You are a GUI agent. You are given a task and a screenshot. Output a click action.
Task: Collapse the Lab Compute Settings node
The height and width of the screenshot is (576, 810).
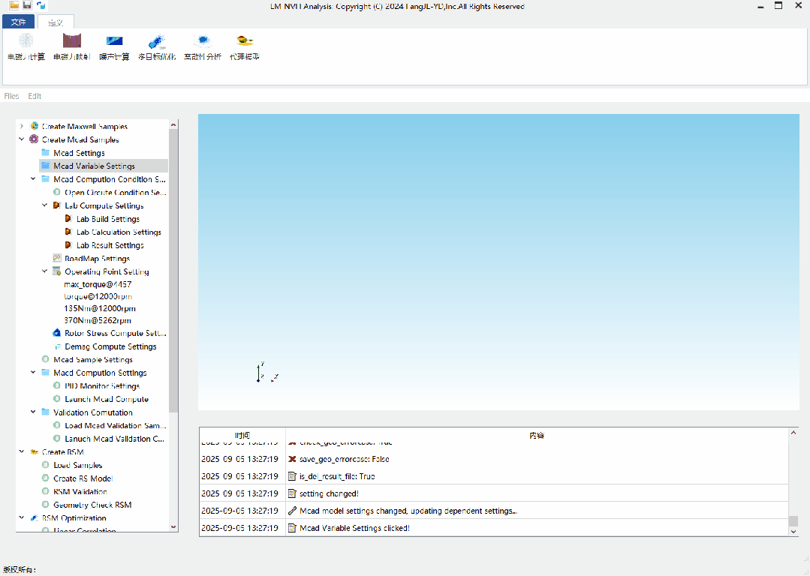coord(45,205)
